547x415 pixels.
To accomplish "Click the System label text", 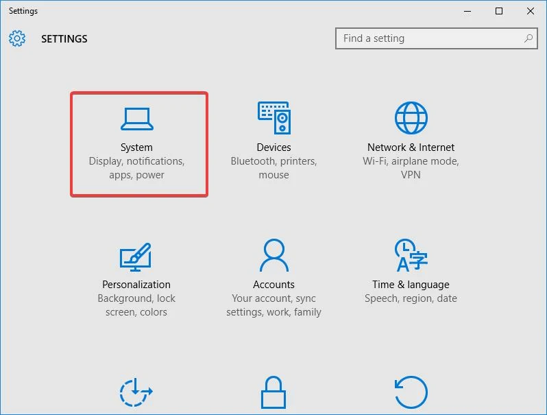I will pos(136,147).
